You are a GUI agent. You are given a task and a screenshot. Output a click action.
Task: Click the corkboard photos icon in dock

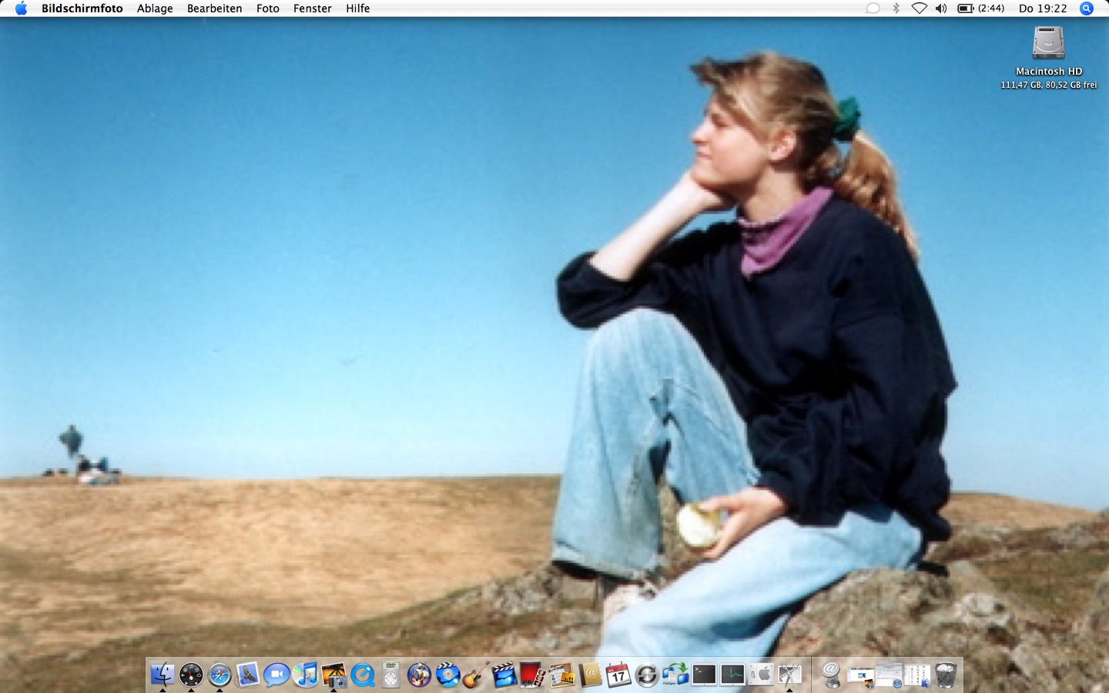pyautogui.click(x=561, y=675)
